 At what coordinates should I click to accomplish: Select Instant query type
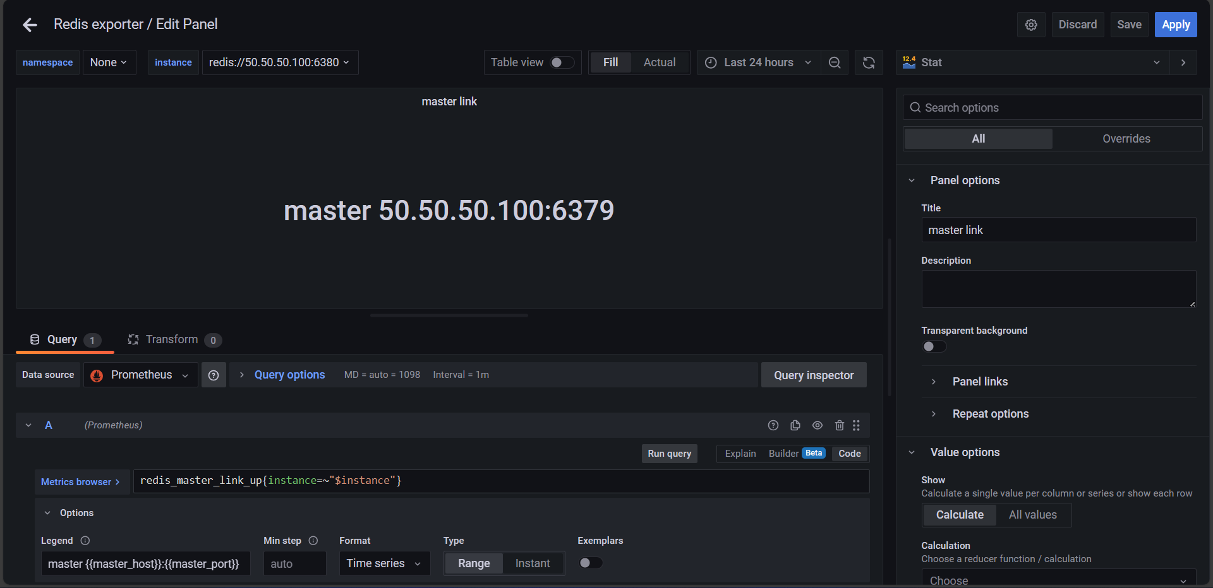click(x=533, y=563)
